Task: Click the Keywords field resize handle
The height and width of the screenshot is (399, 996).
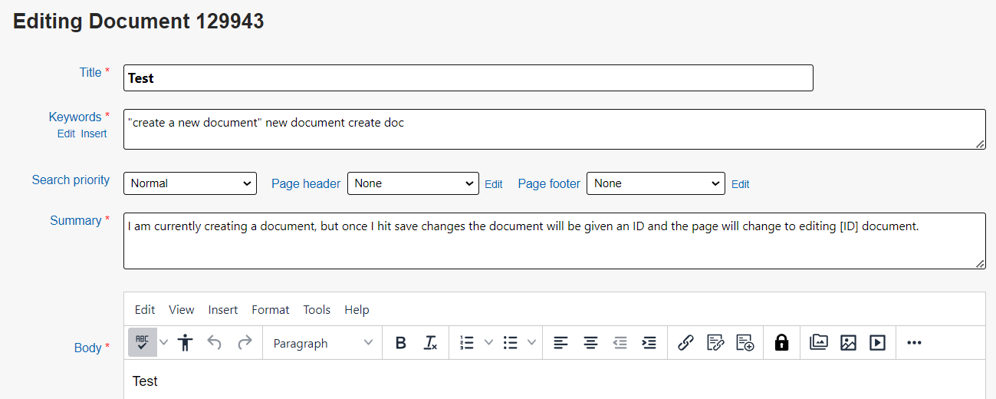Action: click(x=980, y=143)
